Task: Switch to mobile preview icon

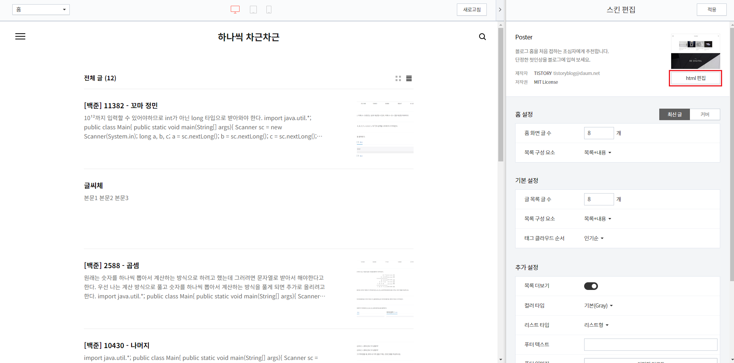Action: click(269, 10)
